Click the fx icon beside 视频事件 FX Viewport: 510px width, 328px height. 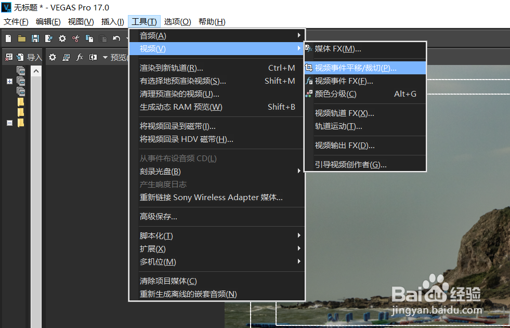(x=309, y=81)
